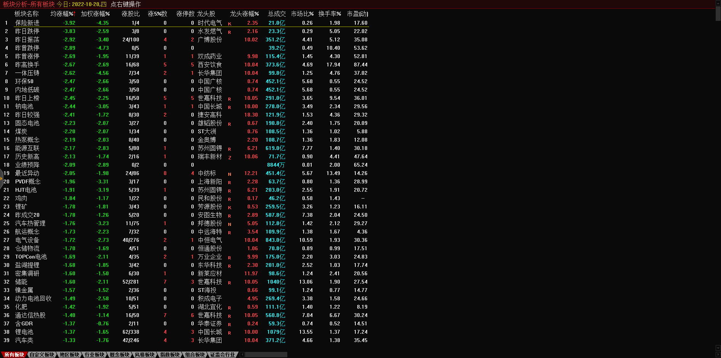This screenshot has height=358, width=721.
Task: Select the 储能 sector row
Action: (21, 282)
